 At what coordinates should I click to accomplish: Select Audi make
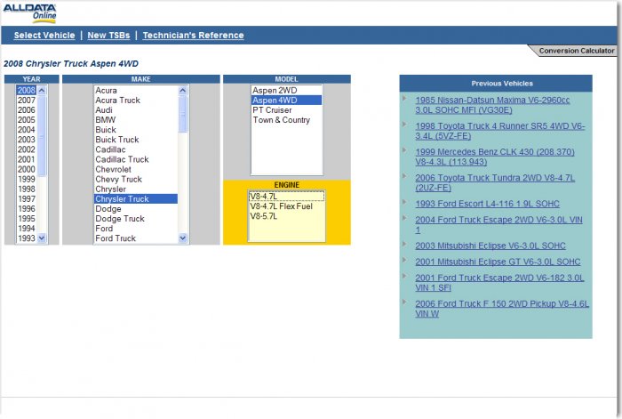coord(136,110)
